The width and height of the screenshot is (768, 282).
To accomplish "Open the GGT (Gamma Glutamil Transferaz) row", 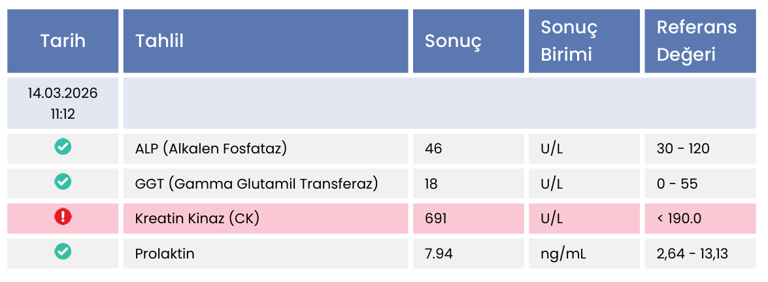I will (257, 183).
